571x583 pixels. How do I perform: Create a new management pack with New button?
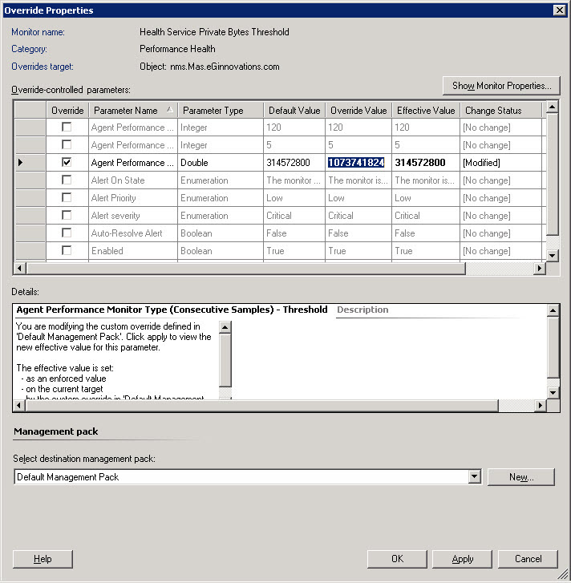point(521,476)
